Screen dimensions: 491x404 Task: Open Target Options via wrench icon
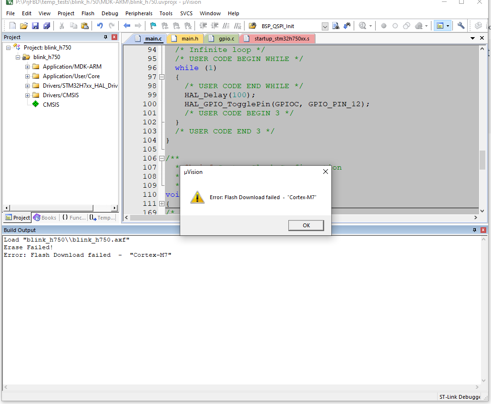tap(461, 26)
